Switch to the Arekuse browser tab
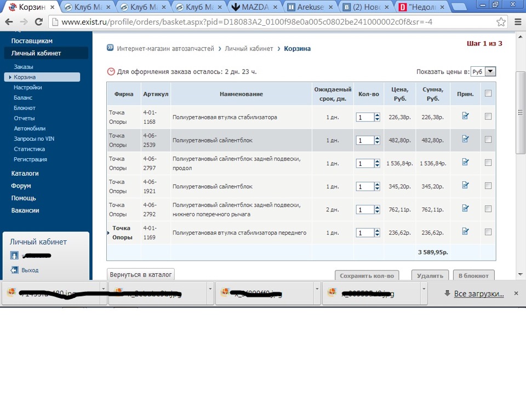The height and width of the screenshot is (415, 526). [310, 7]
